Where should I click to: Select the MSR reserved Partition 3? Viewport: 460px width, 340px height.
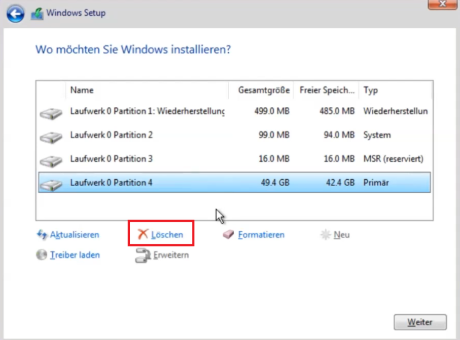tap(152, 158)
